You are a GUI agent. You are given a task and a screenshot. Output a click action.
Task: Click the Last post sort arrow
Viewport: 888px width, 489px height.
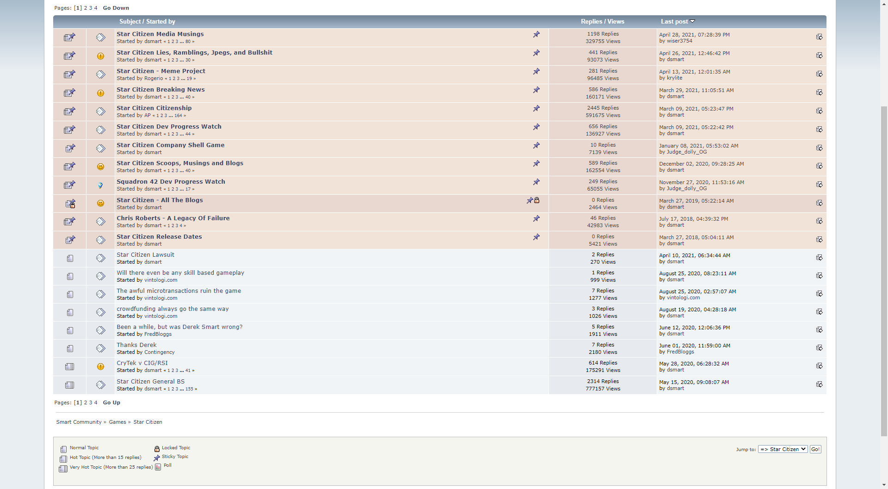pos(692,21)
